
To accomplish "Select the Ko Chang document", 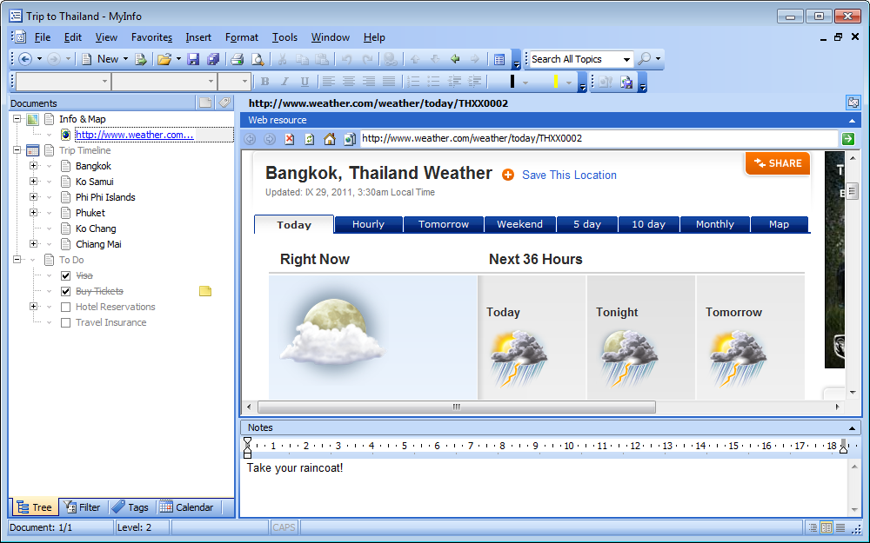I will click(x=96, y=228).
